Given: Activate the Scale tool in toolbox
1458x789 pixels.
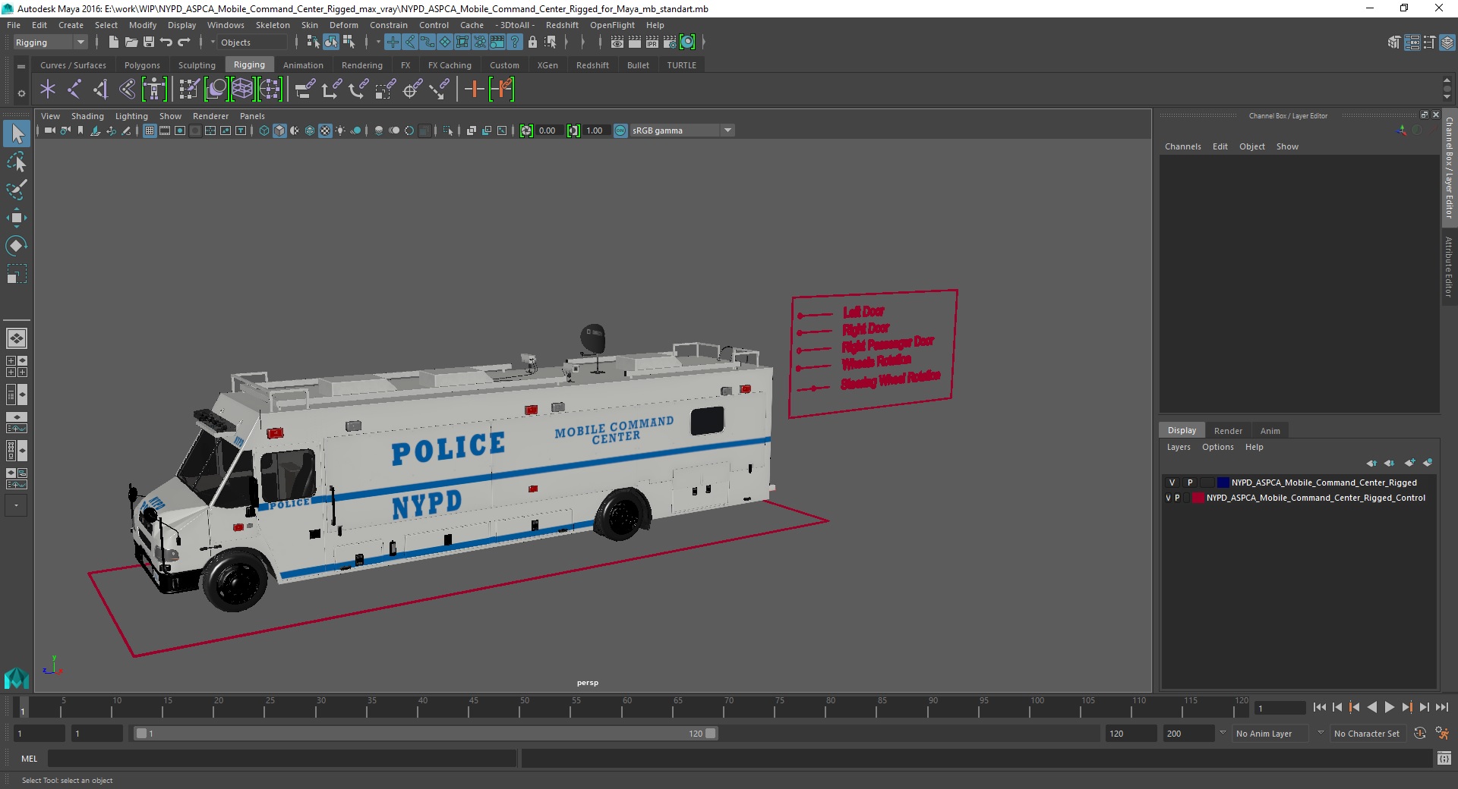Looking at the screenshot, I should (x=16, y=273).
